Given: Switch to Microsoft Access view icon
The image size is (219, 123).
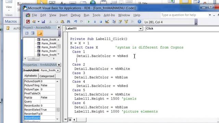Looking at the screenshot, I should (x=28, y=22).
